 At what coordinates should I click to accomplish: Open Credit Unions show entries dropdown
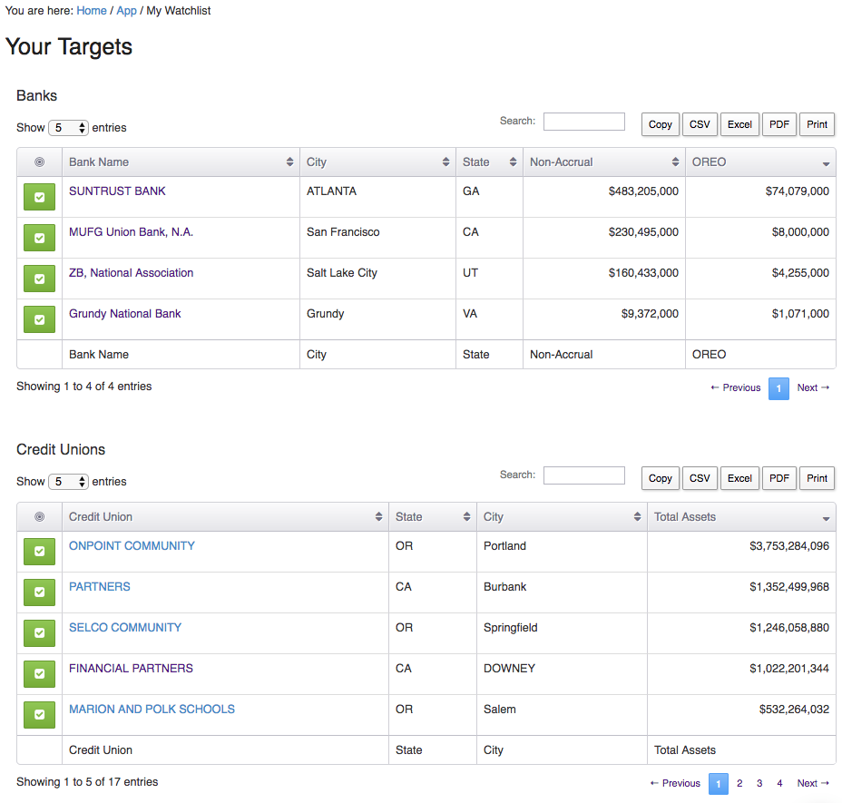tap(68, 482)
